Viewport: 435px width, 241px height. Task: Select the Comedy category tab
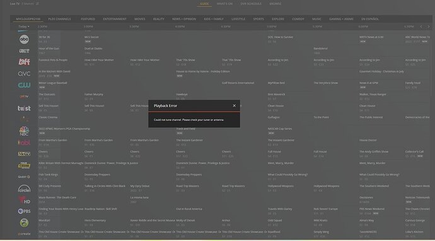pyautogui.click(x=298, y=19)
